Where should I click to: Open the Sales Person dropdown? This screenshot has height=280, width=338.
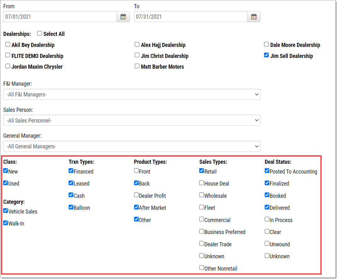click(132, 120)
